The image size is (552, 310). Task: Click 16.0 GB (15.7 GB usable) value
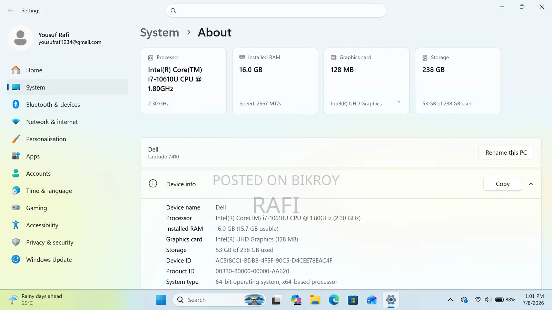coord(247,229)
